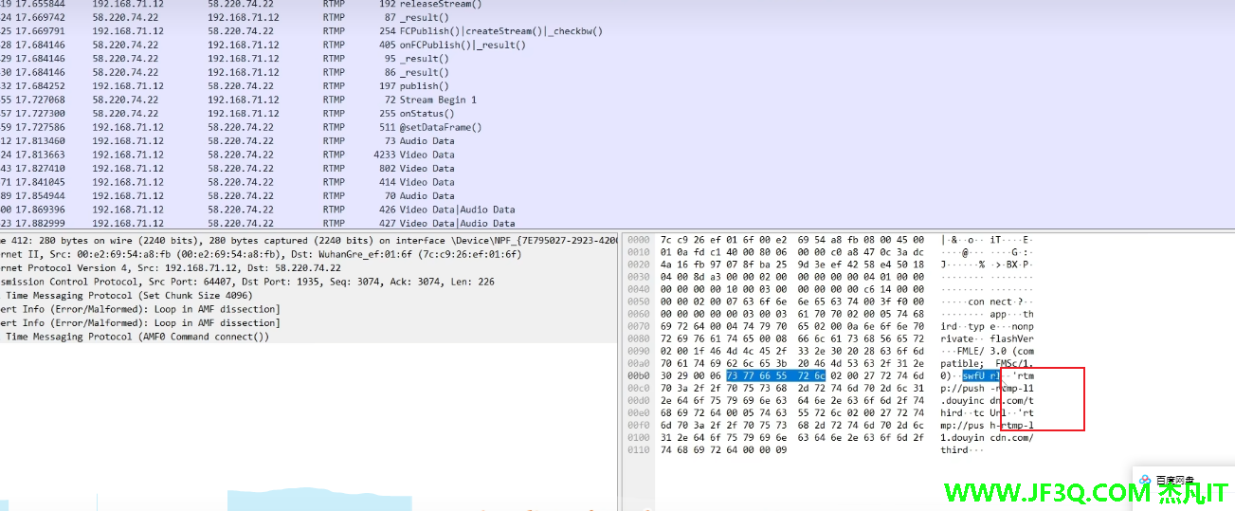The height and width of the screenshot is (511, 1235).
Task: Click the first Expert Info Error/Malformed row
Action: tap(142, 309)
